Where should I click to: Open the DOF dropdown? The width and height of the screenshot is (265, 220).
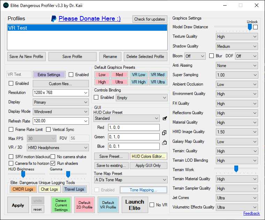pos(247,56)
